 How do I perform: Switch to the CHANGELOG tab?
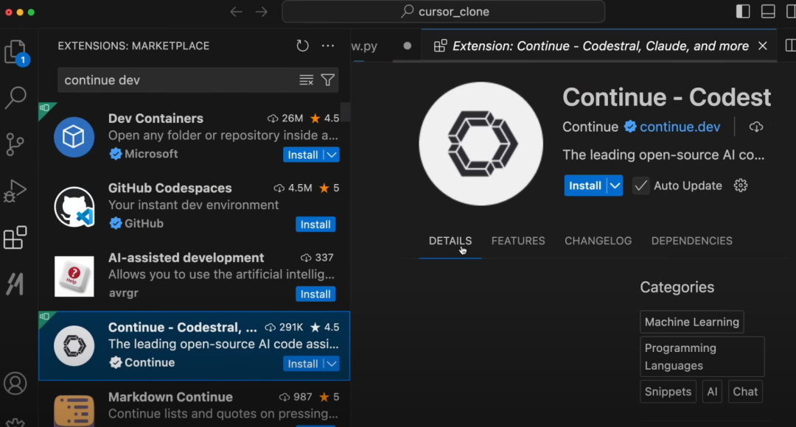coord(598,241)
